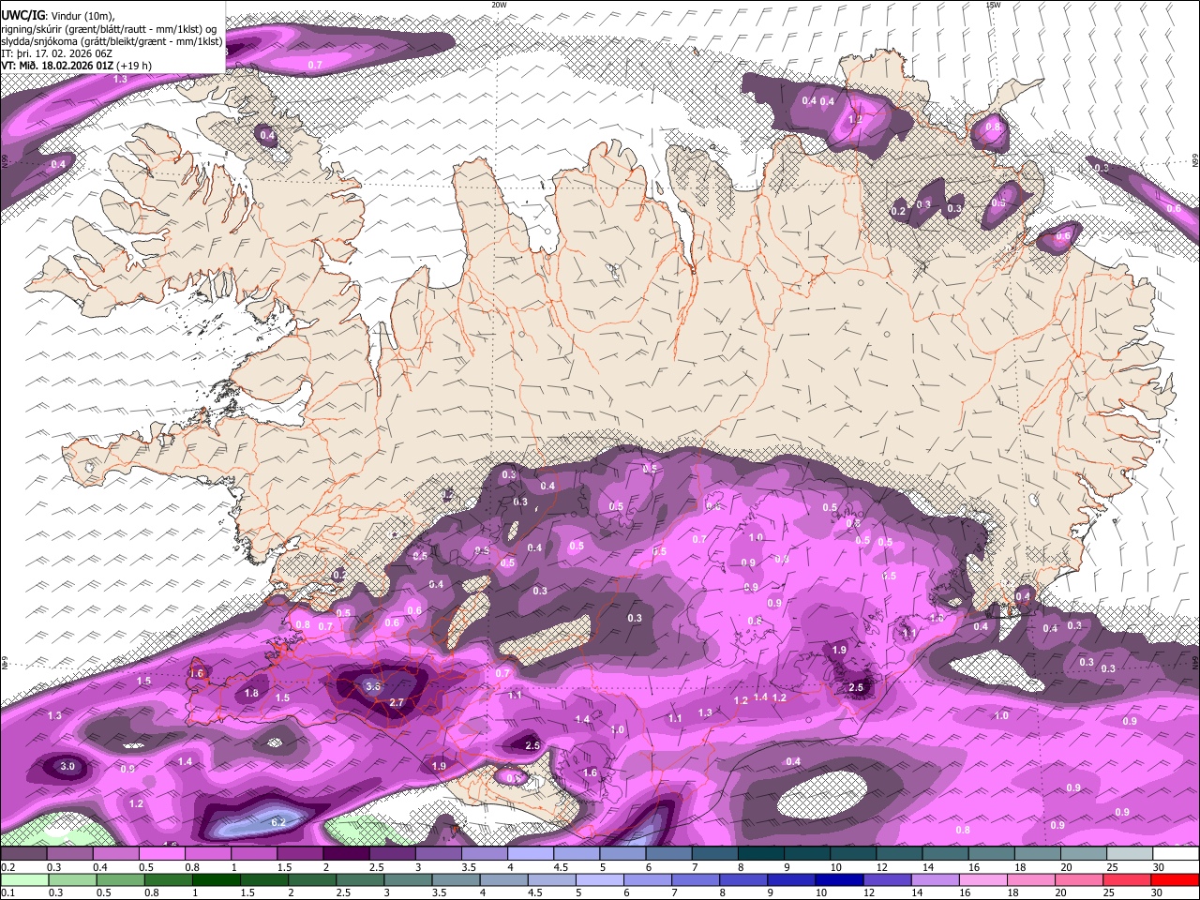Click the darkest purple swatch between 2 and 2.5
1200x900 pixels.
click(345, 854)
